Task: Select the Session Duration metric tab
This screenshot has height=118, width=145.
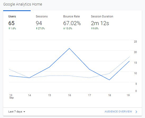Action: [x=102, y=22]
